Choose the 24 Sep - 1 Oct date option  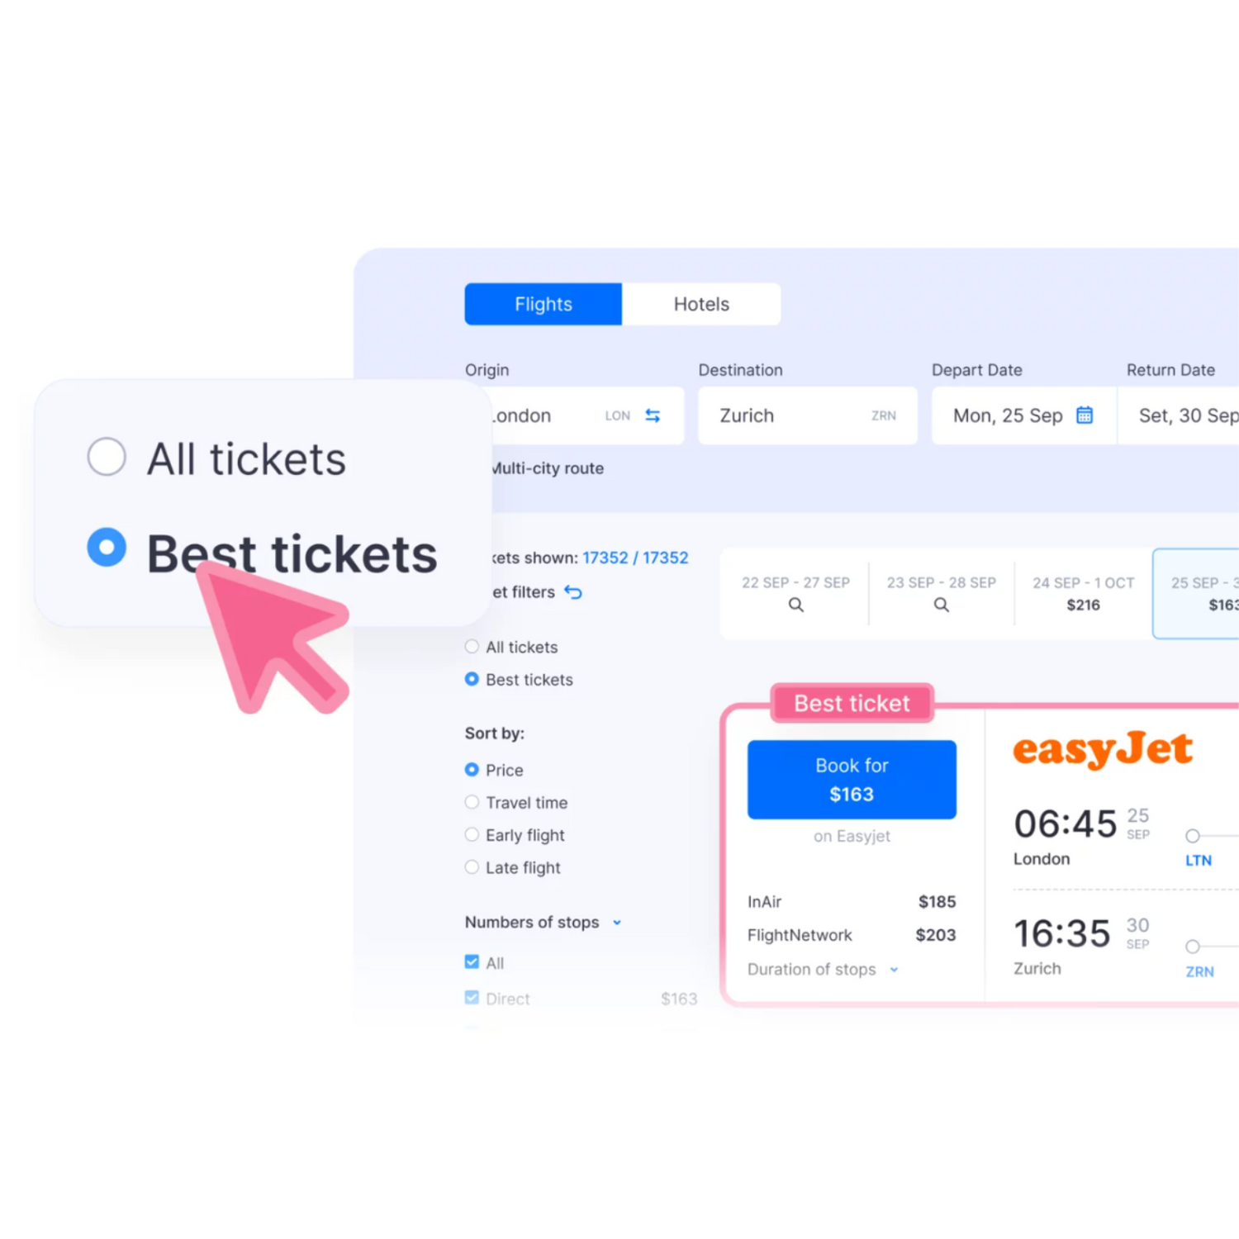click(x=1083, y=594)
